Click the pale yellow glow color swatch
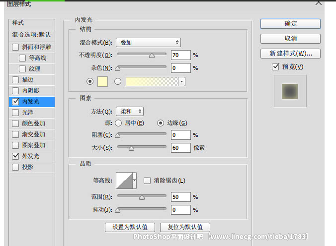The image size is (336, 246). pos(103,81)
